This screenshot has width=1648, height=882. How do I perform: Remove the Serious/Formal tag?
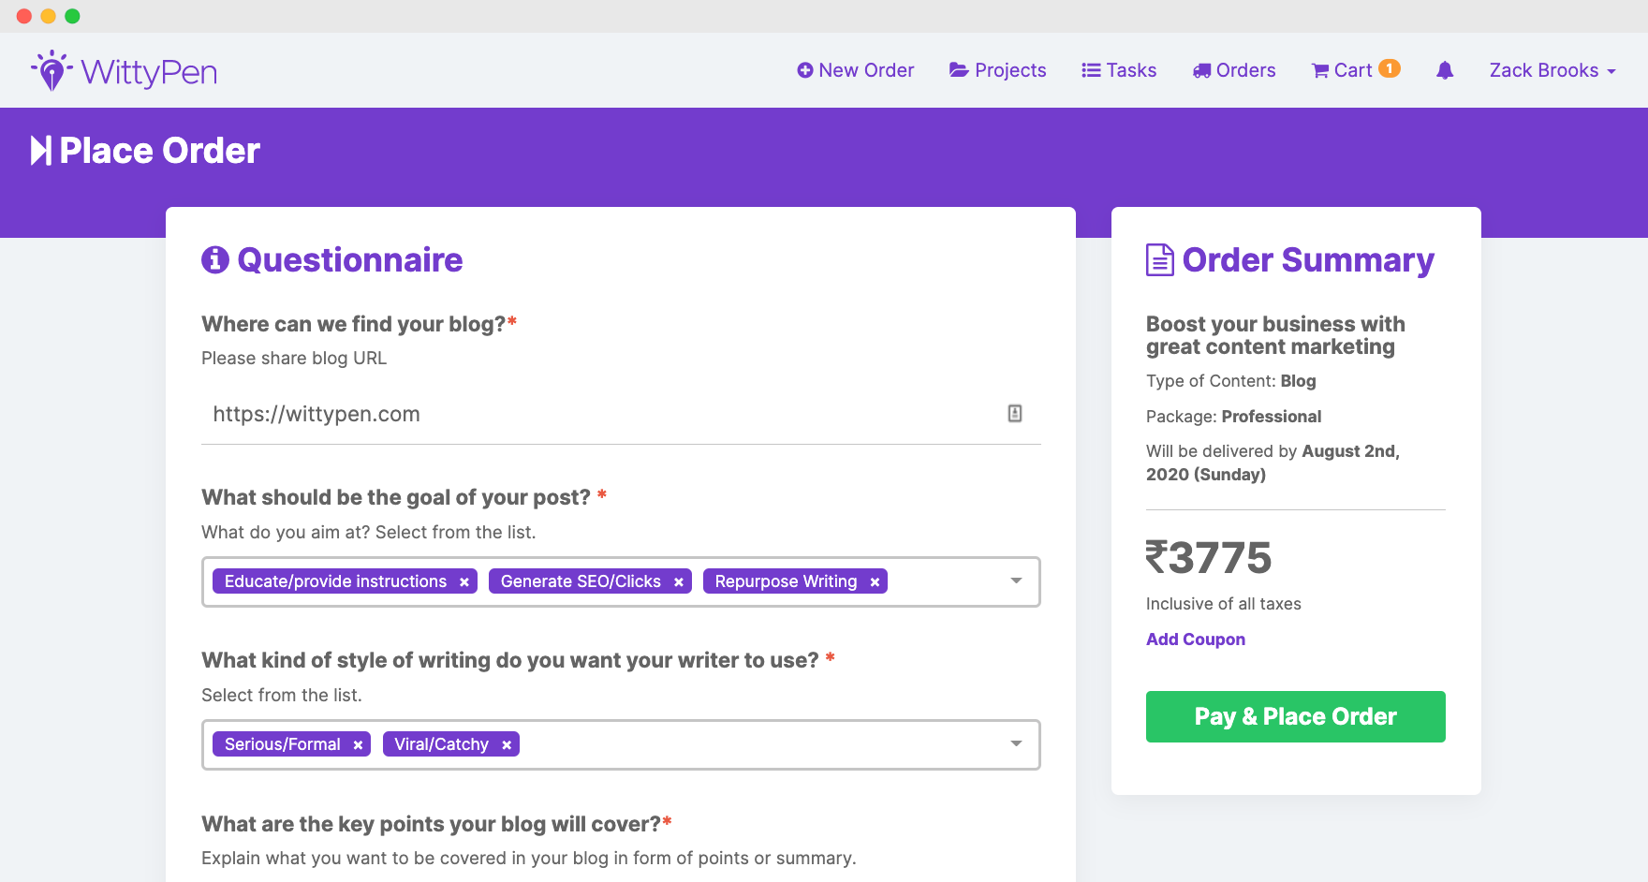[358, 745]
